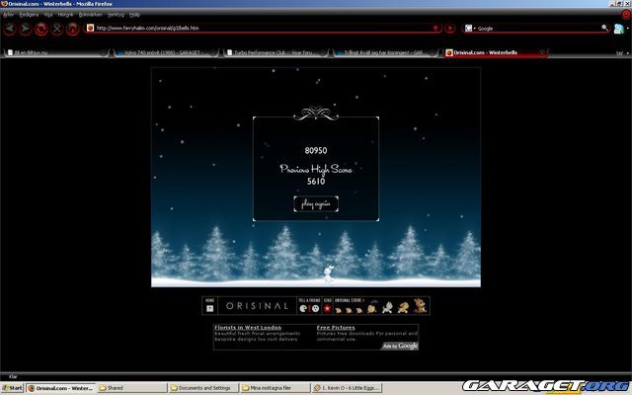Click the Windows Start button
Image resolution: width=632 pixels, height=395 pixels.
pyautogui.click(x=12, y=388)
